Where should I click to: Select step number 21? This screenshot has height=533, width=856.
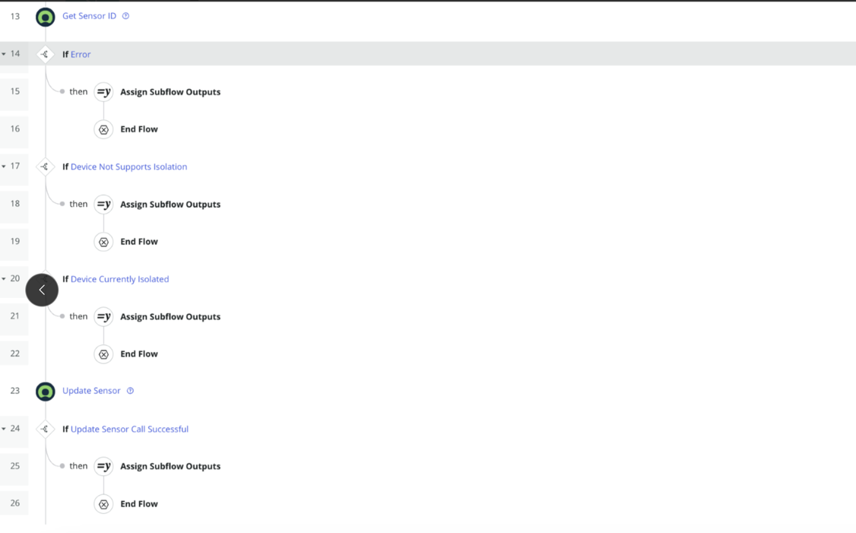tap(14, 316)
